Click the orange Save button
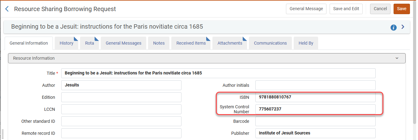Image resolution: width=418 pixels, height=140 pixels. [x=401, y=9]
